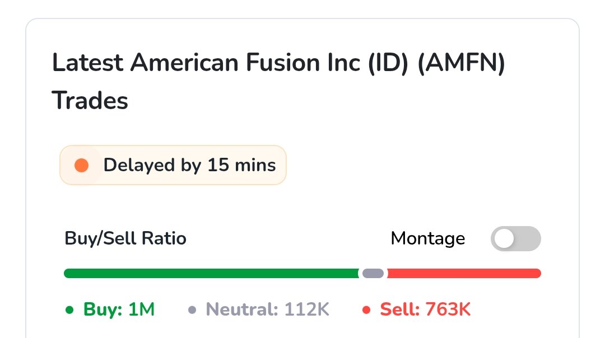Viewport: 605px width, 338px height.
Task: Click the white knob of Montage switch
Action: pos(504,238)
